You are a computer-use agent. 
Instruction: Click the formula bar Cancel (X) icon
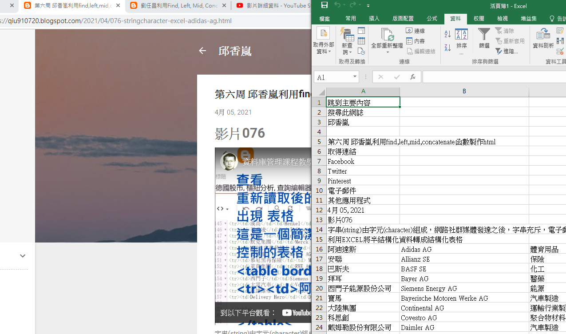click(x=380, y=77)
